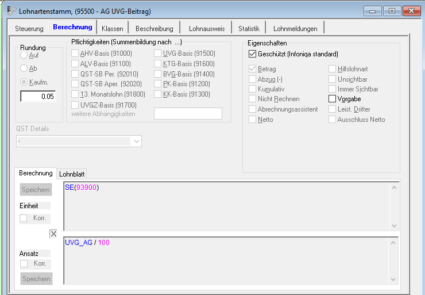This screenshot has height=295, width=425.
Task: Tick the Vorgabe checkbox
Action: 332,99
